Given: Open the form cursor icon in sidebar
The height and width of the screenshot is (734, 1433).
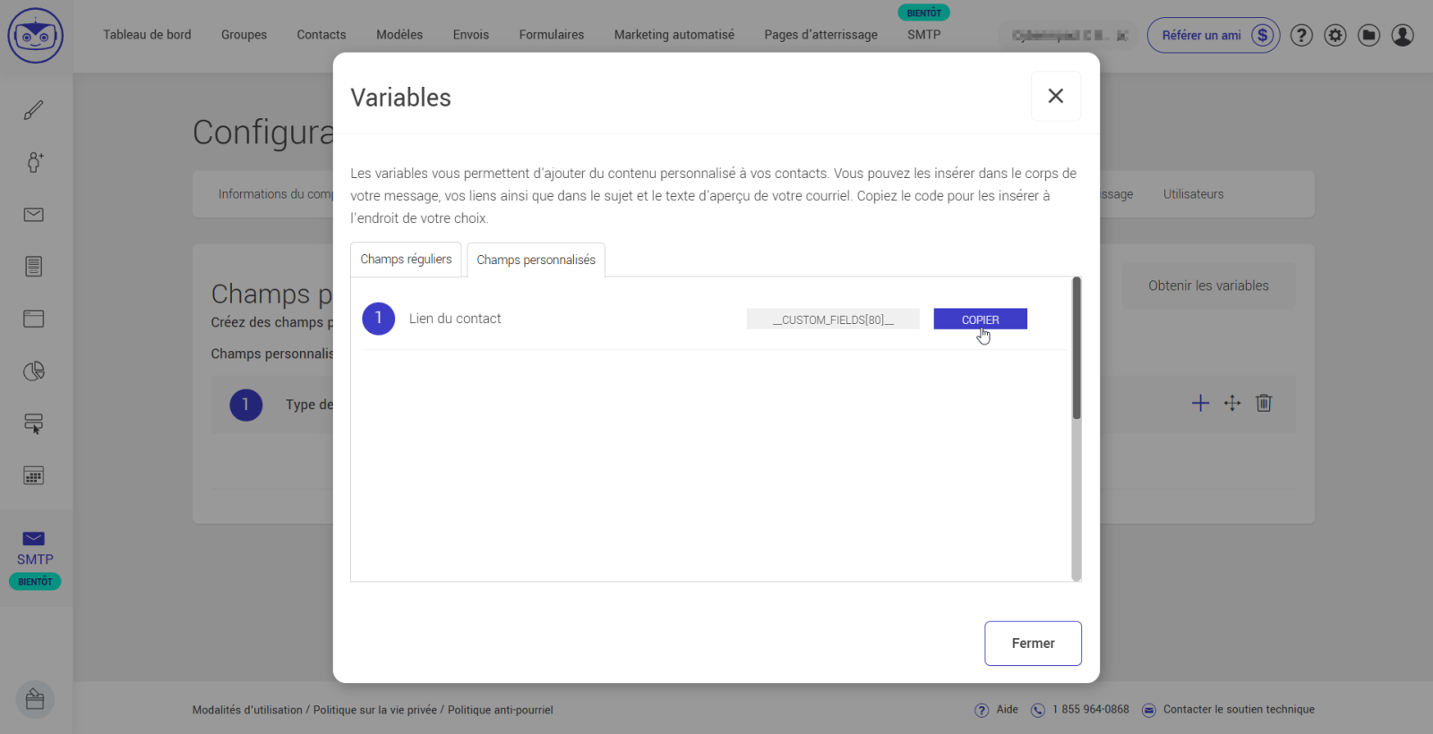Looking at the screenshot, I should (x=34, y=423).
